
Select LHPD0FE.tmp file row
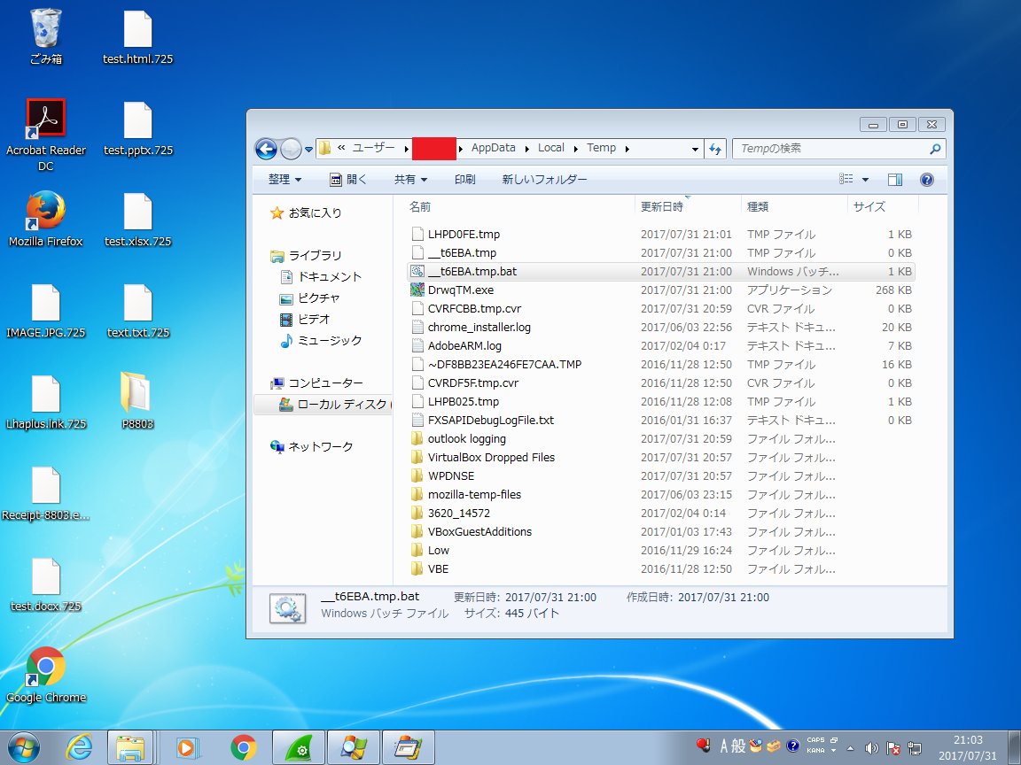click(x=661, y=234)
